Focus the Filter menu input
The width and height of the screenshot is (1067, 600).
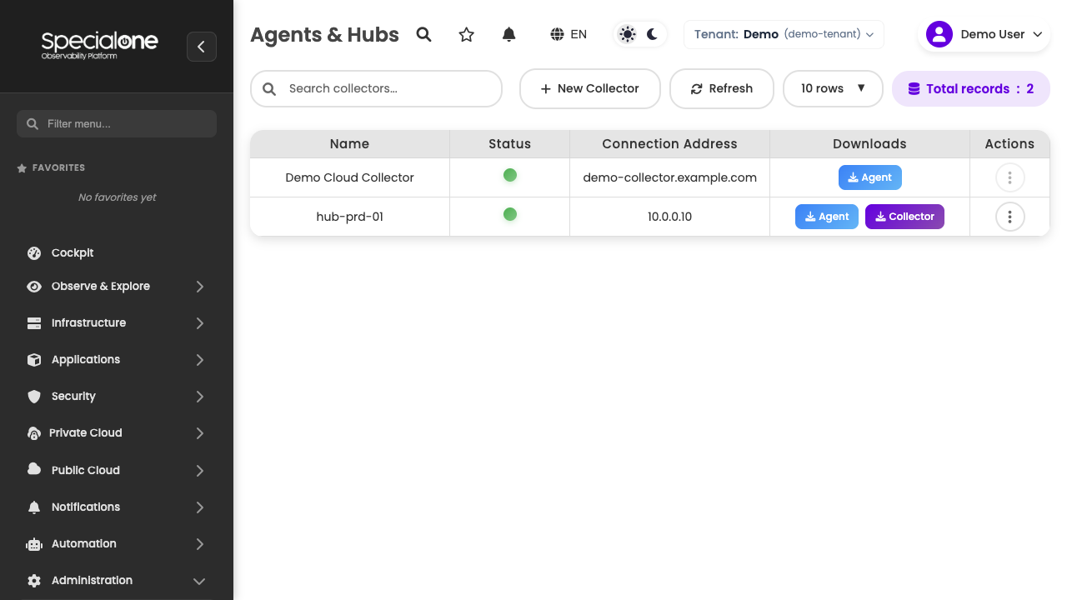117,123
